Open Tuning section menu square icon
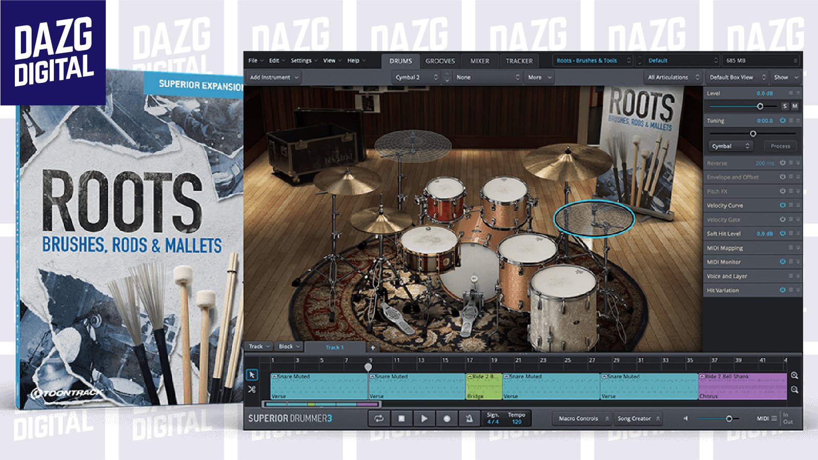818x460 pixels. 790,121
